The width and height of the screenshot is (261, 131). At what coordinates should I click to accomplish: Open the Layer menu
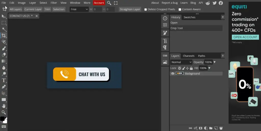pos(32,3)
